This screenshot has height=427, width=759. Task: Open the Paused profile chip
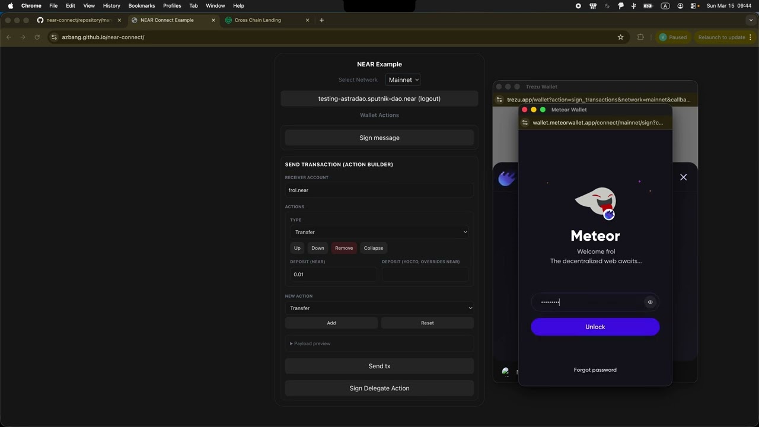pos(673,37)
